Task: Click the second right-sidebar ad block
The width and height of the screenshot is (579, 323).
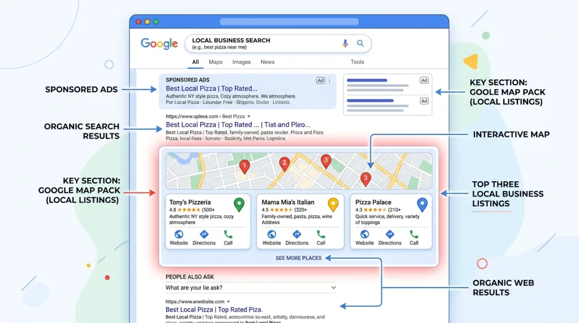Action: [x=388, y=105]
